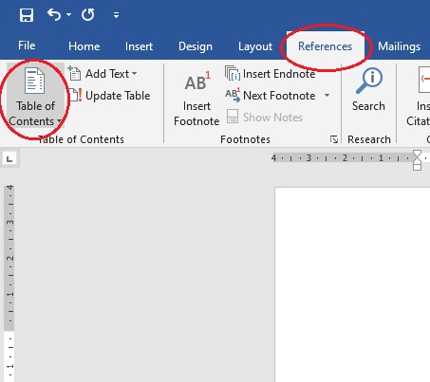Viewport: 430px width, 382px height.
Task: Open the Search research tool
Action: [368, 90]
